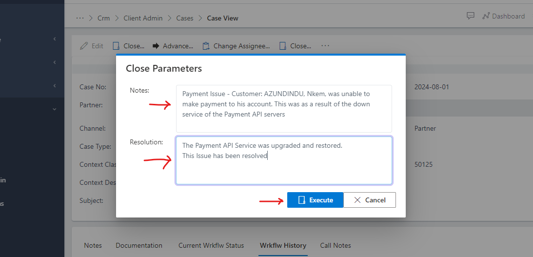Expand the top sidebar chevron
The height and width of the screenshot is (257, 533).
pos(55,39)
